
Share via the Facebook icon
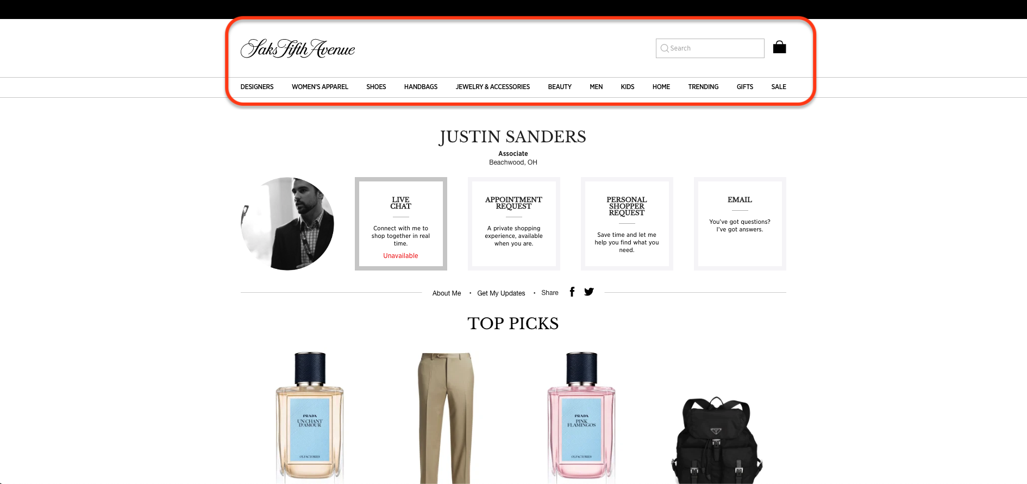point(572,292)
